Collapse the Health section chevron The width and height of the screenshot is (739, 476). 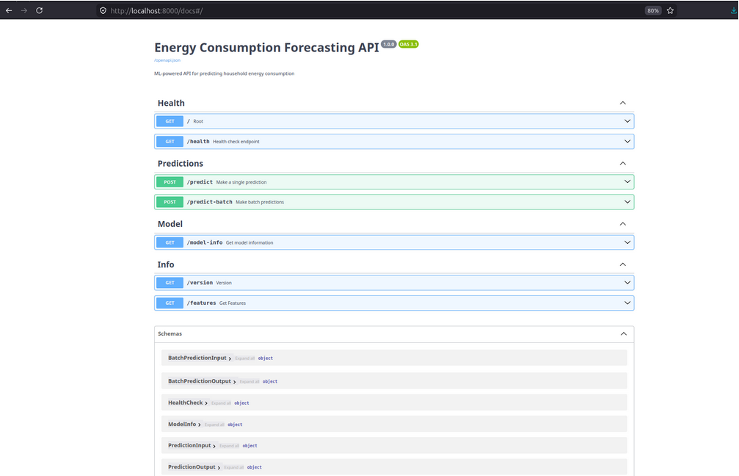click(x=622, y=103)
